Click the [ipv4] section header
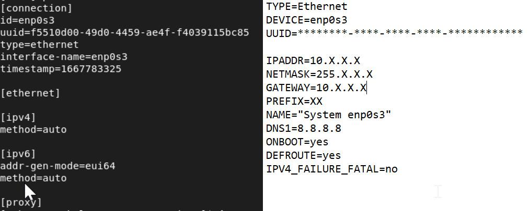 (18, 117)
